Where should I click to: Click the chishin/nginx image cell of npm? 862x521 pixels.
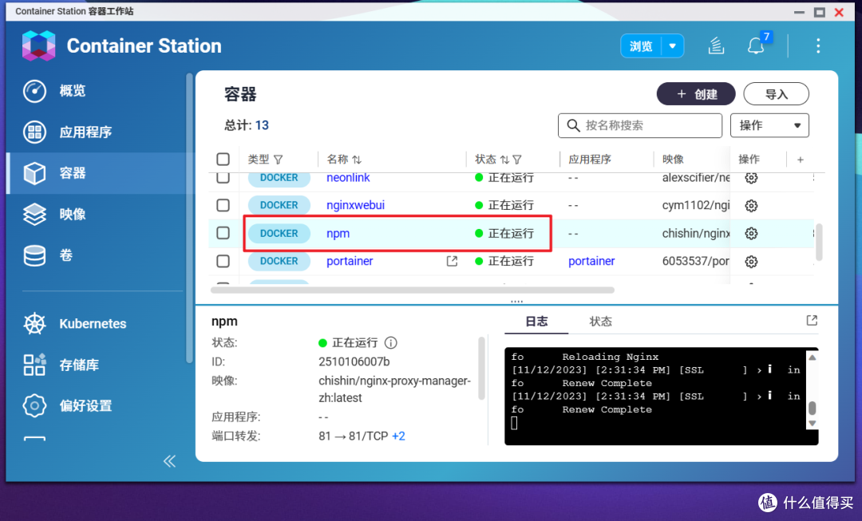(696, 234)
